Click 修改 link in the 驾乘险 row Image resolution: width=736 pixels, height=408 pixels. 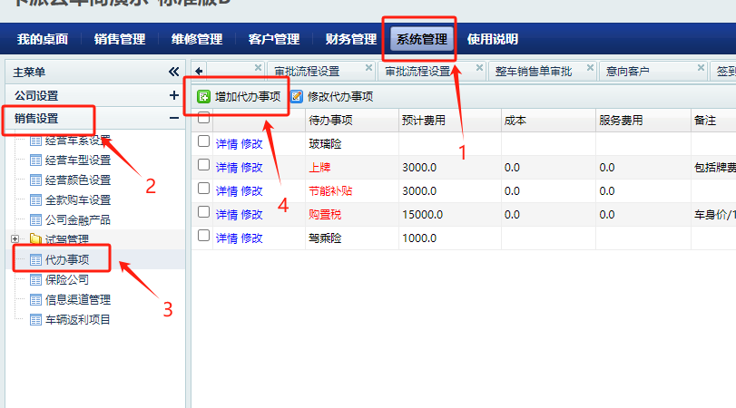pyautogui.click(x=251, y=238)
